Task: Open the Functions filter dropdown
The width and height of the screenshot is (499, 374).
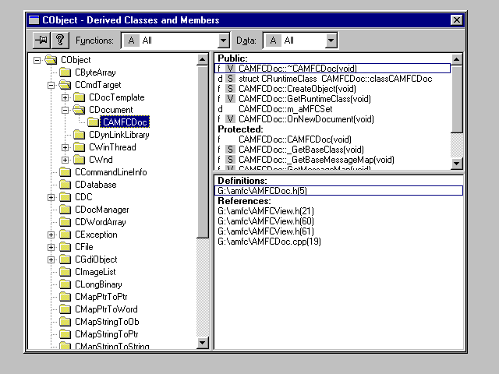Action: point(224,41)
